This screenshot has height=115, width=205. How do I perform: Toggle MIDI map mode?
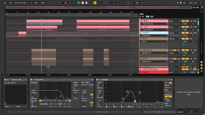(x=191, y=3)
